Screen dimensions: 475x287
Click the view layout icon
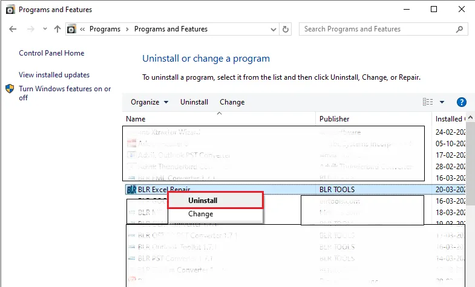428,102
